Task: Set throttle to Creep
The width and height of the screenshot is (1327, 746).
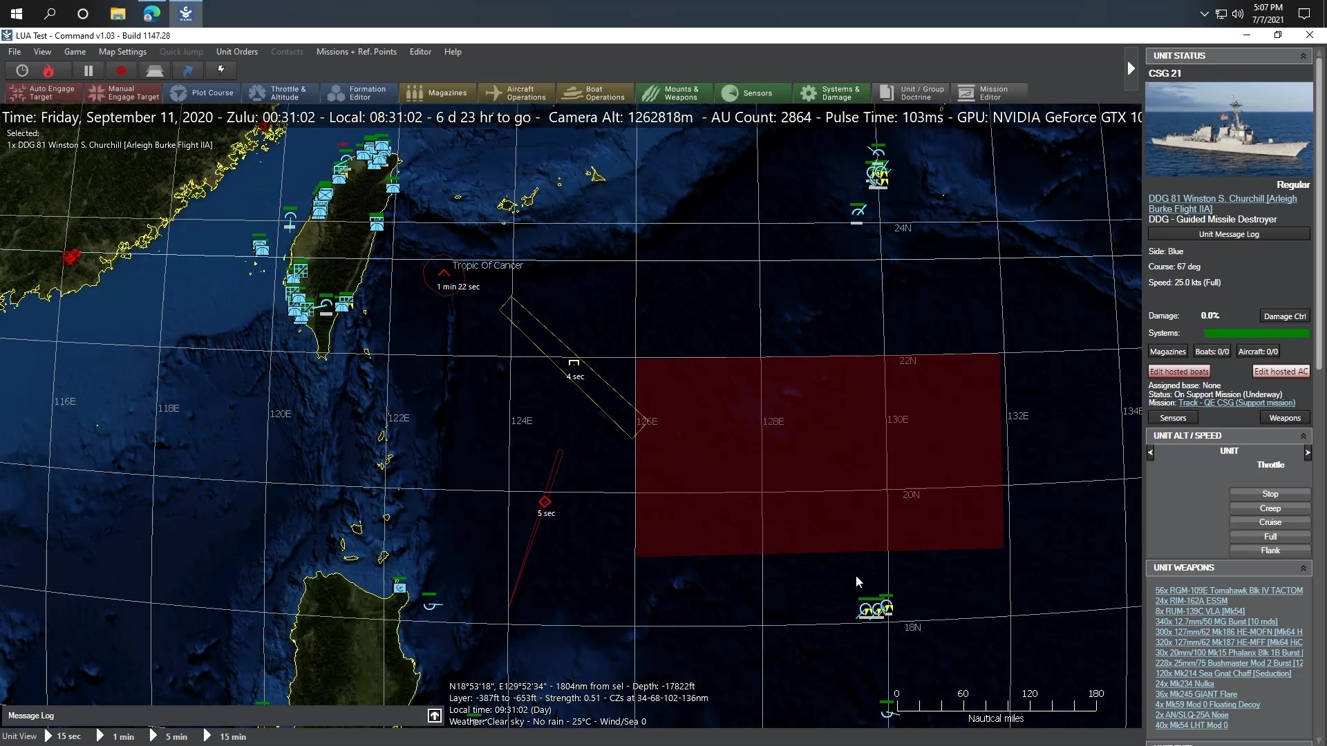Action: click(1270, 508)
